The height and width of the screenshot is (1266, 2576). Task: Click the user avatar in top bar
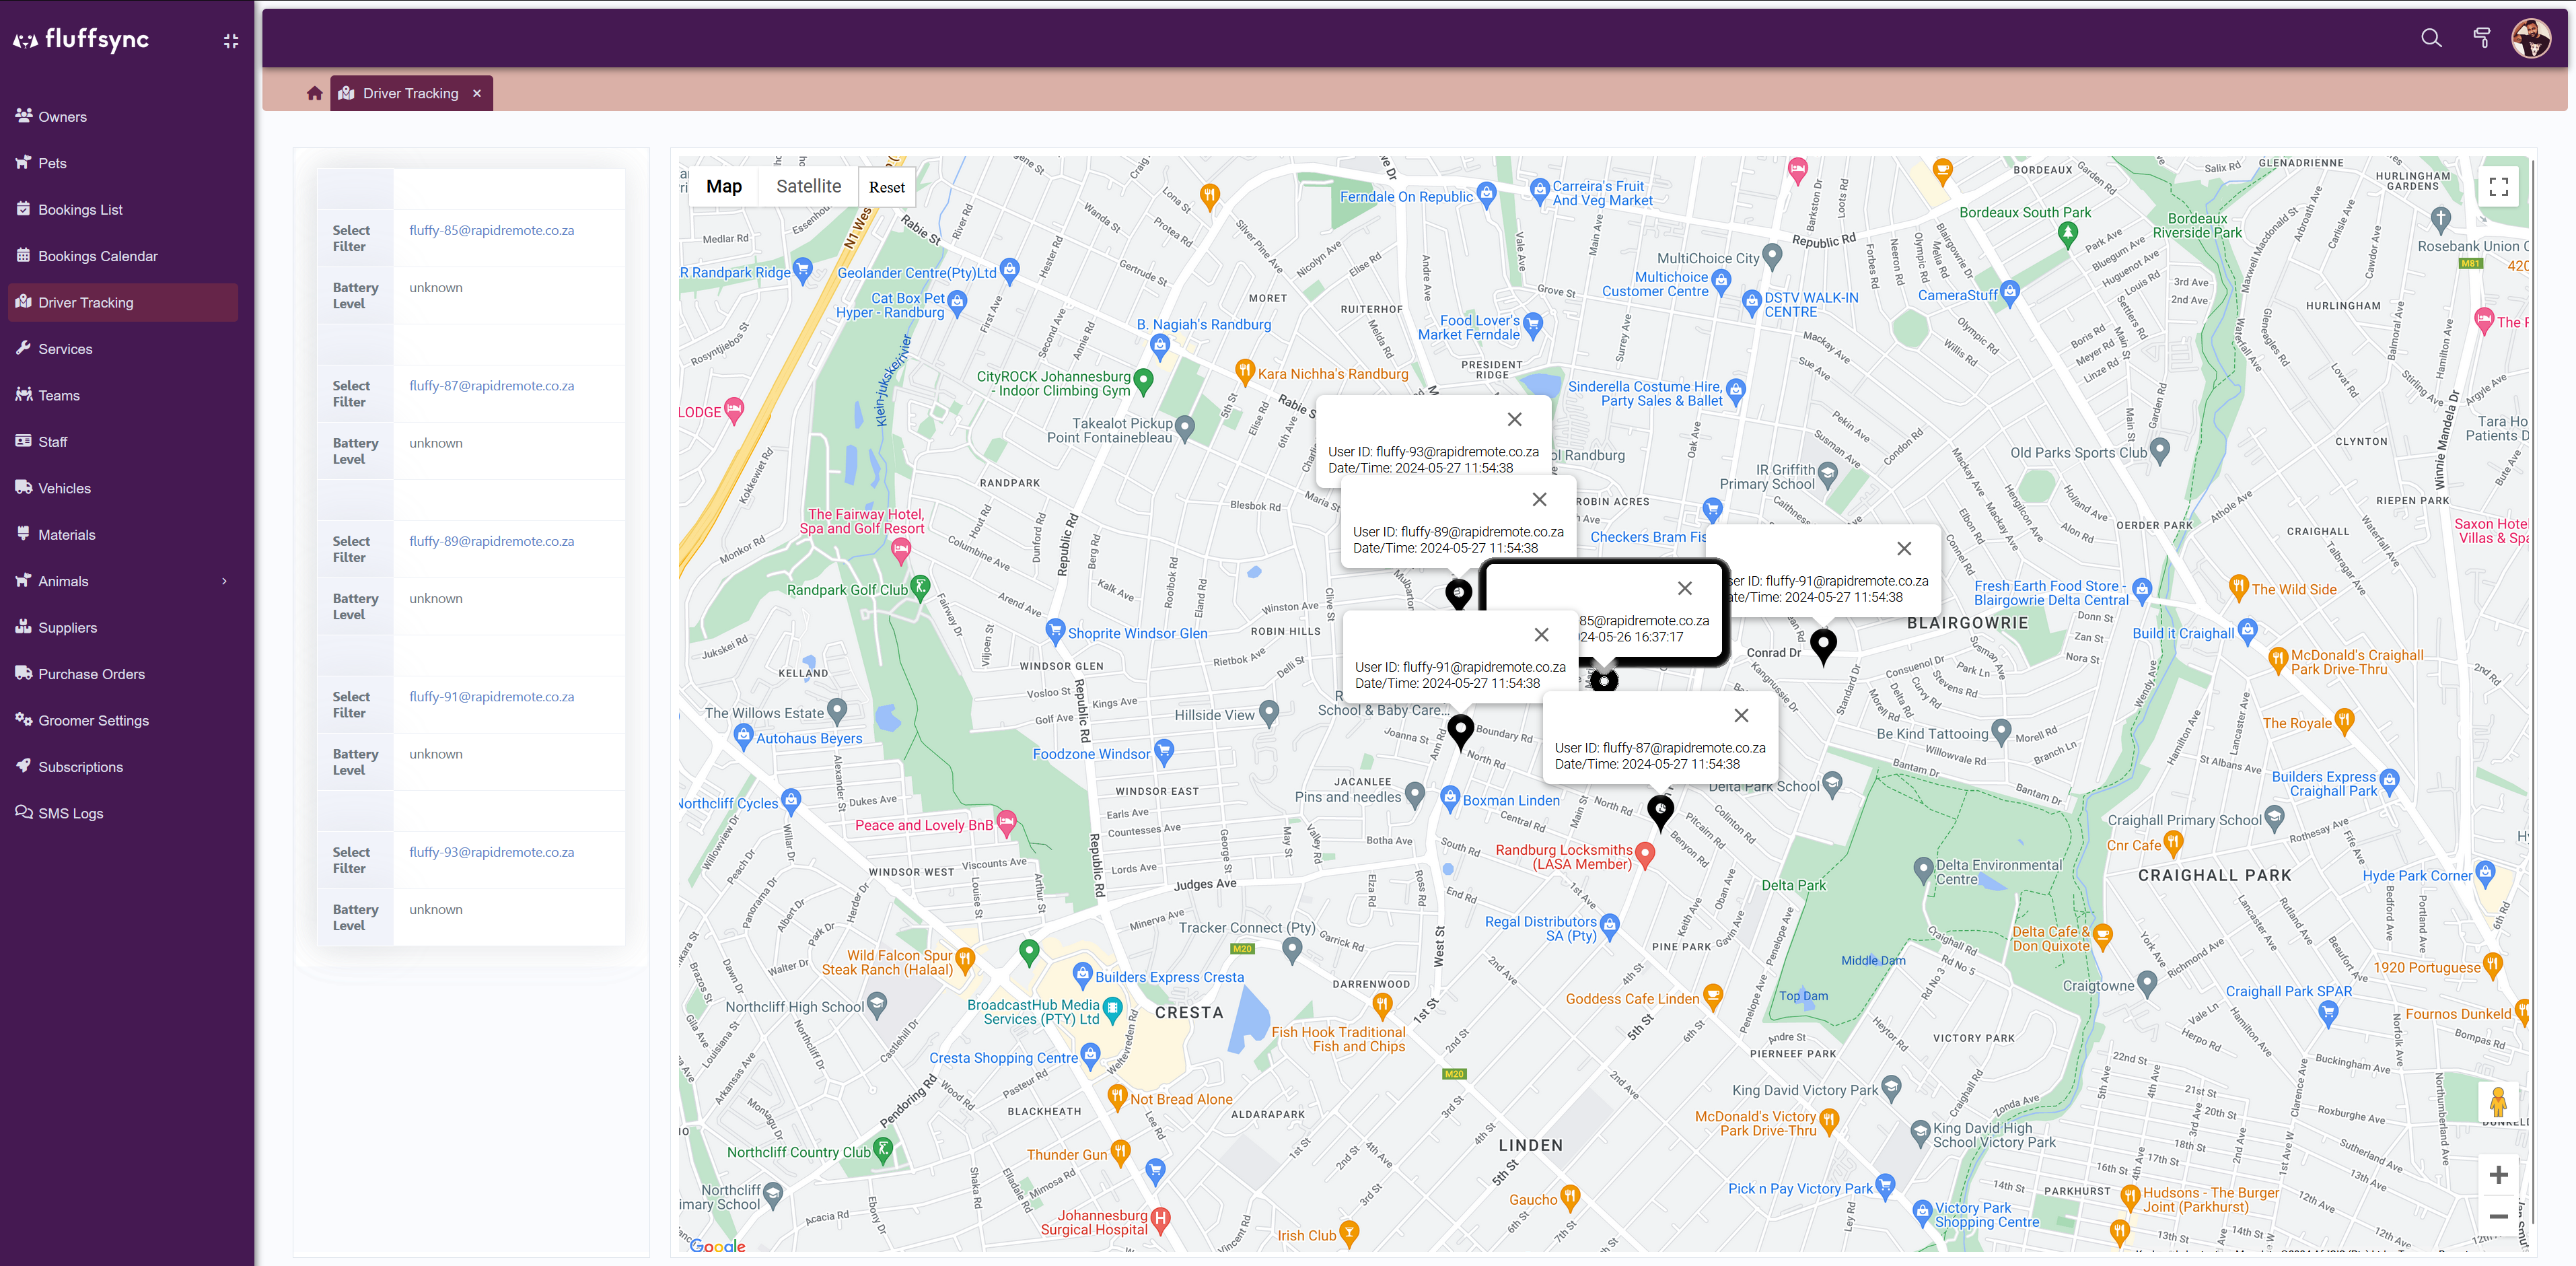(x=2531, y=38)
